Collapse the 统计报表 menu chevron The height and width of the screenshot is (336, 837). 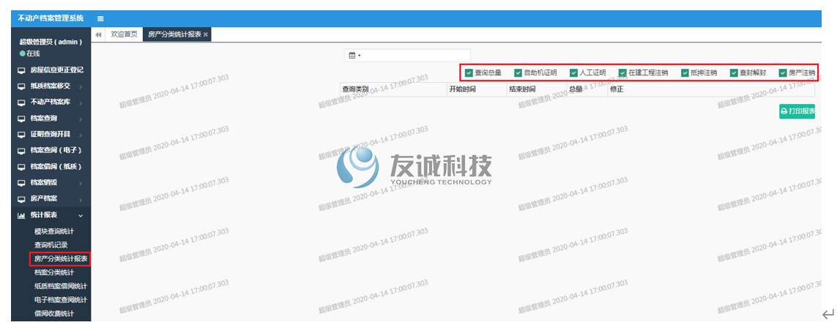(81, 215)
